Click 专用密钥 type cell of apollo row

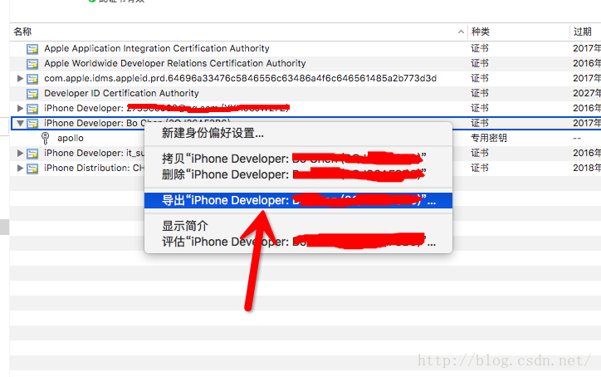coord(489,138)
